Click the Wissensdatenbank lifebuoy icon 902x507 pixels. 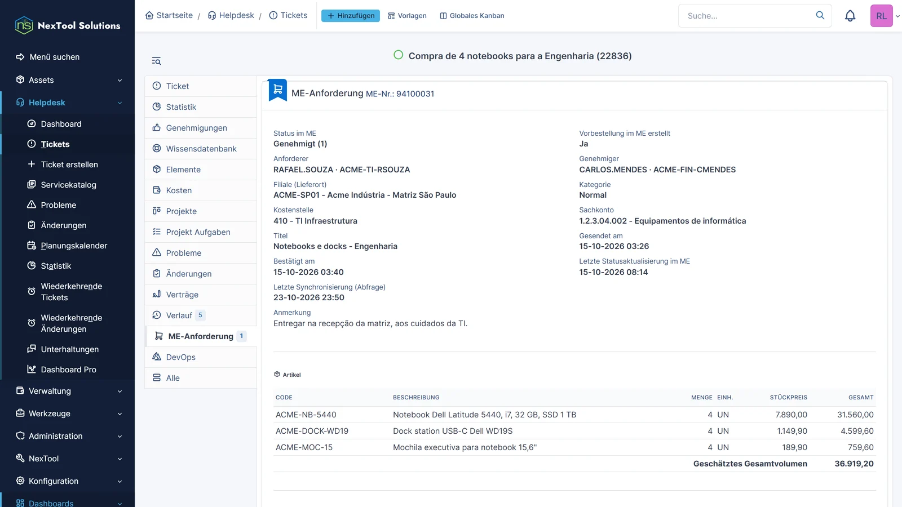click(157, 149)
